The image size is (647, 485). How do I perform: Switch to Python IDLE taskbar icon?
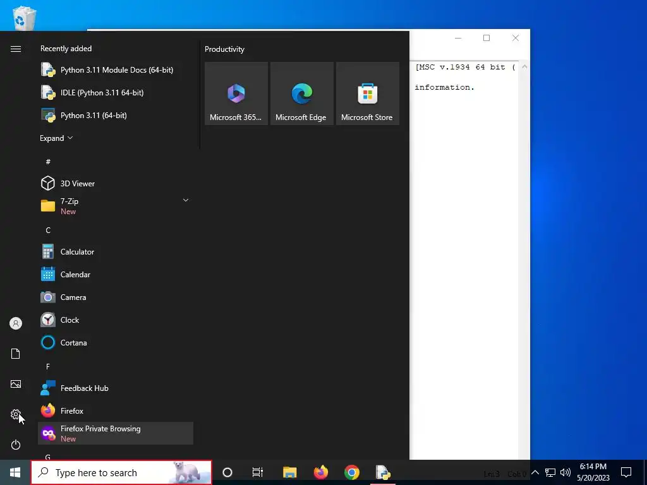click(x=383, y=472)
